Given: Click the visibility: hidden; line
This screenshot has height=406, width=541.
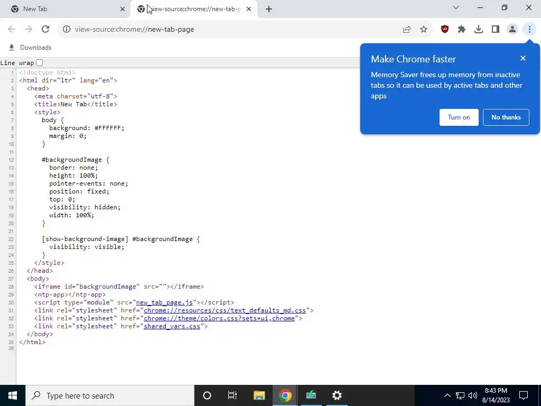Looking at the screenshot, I should tap(85, 207).
